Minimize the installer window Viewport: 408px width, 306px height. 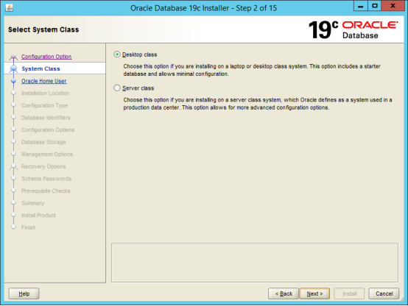tap(361, 6)
